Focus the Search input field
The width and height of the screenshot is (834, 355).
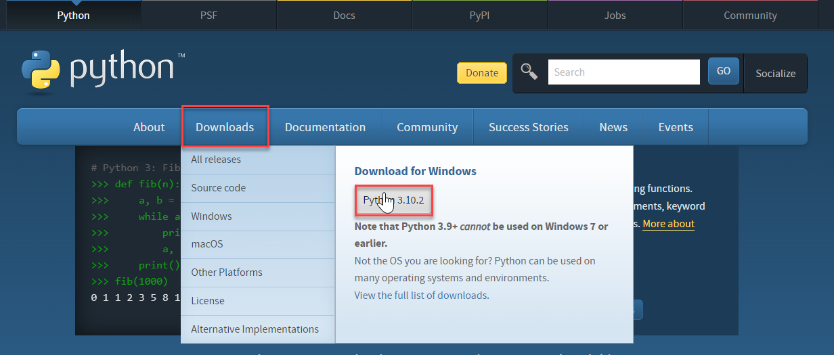click(623, 72)
